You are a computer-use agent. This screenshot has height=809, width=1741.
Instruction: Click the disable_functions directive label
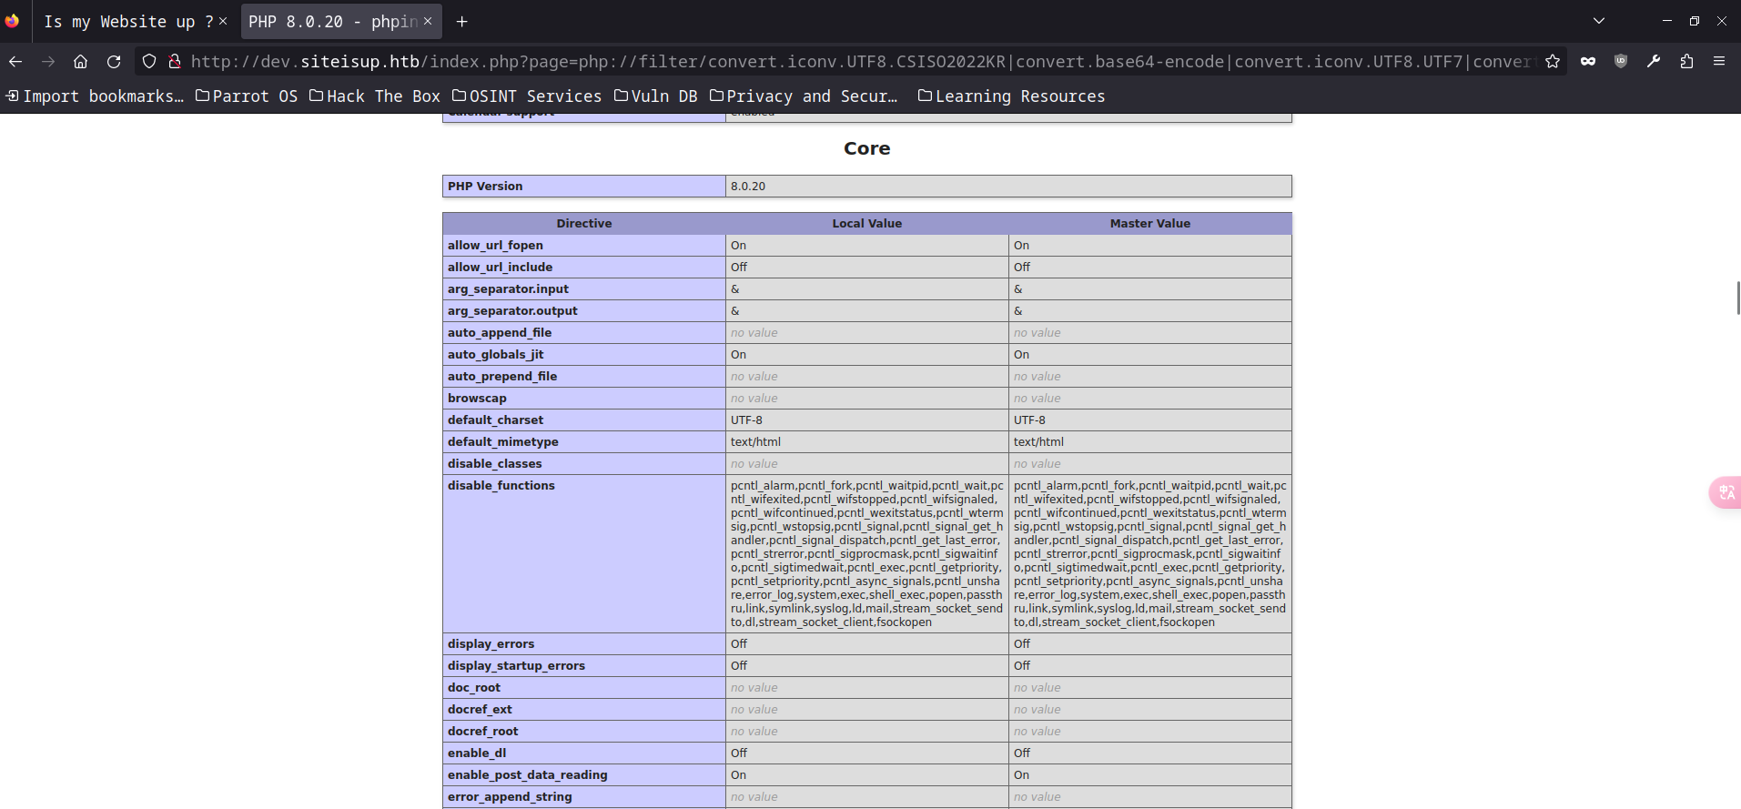tap(501, 485)
